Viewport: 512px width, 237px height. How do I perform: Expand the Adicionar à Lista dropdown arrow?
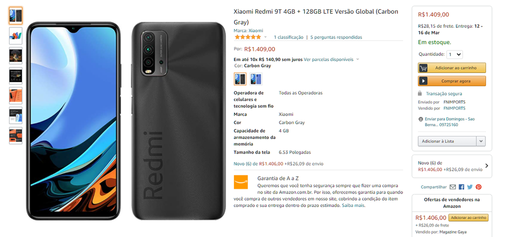[x=480, y=141]
